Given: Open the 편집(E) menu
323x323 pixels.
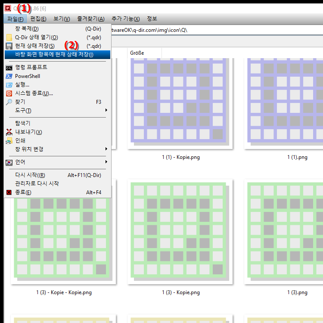Looking at the screenshot, I should coord(38,19).
